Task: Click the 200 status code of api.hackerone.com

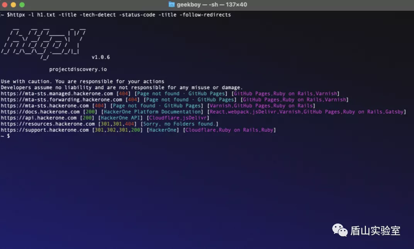Action: [x=87, y=117]
